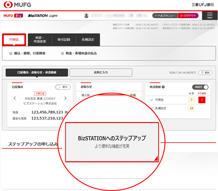Select the 円預金 tab
This screenshot has width=218, height=191.
[x=14, y=40]
